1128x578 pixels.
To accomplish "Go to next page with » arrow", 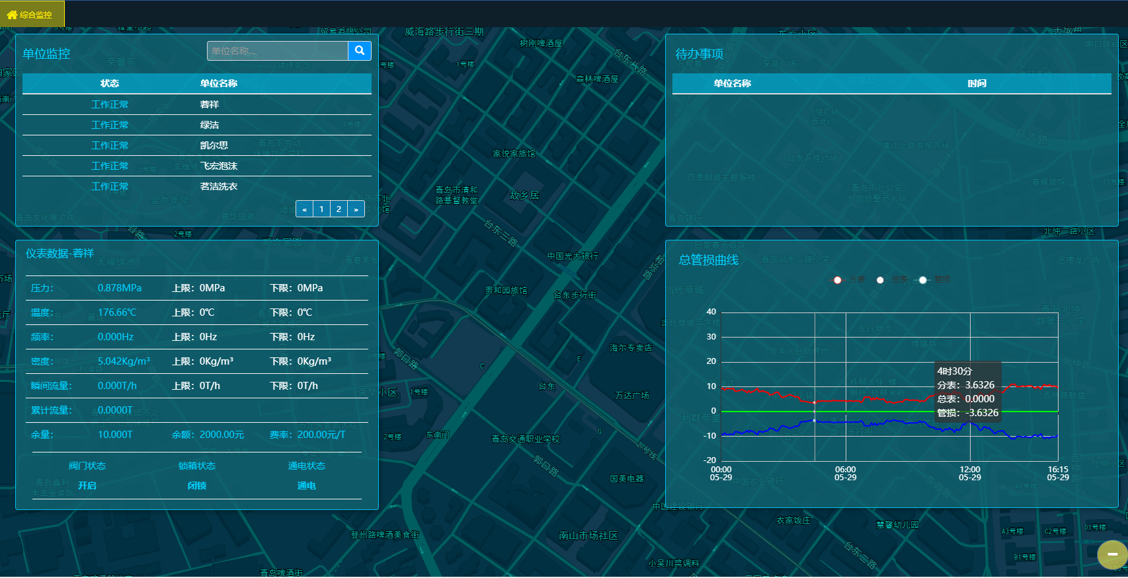I will click(x=356, y=209).
